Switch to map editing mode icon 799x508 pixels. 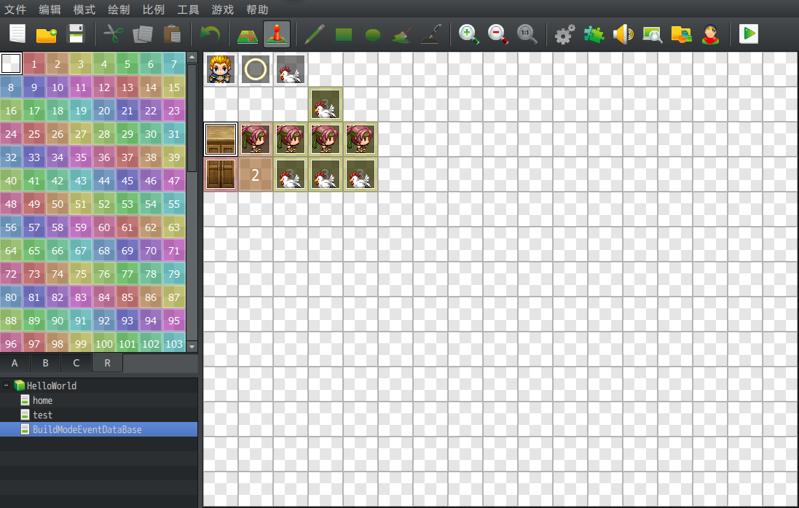(248, 34)
